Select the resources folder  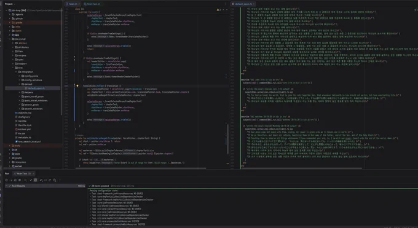18,162
